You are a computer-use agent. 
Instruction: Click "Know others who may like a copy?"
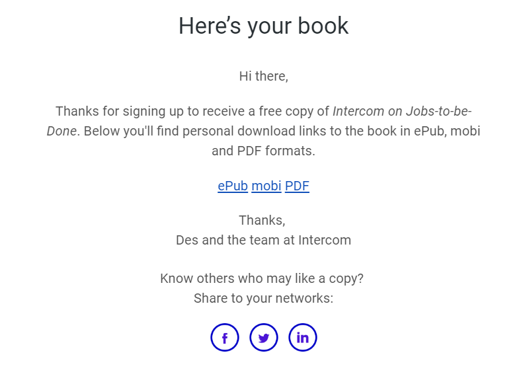262,278
